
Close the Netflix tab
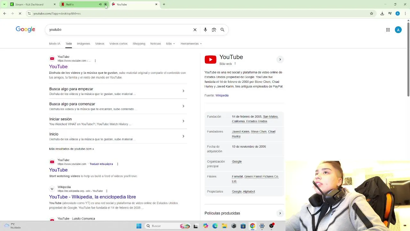coord(105,4)
